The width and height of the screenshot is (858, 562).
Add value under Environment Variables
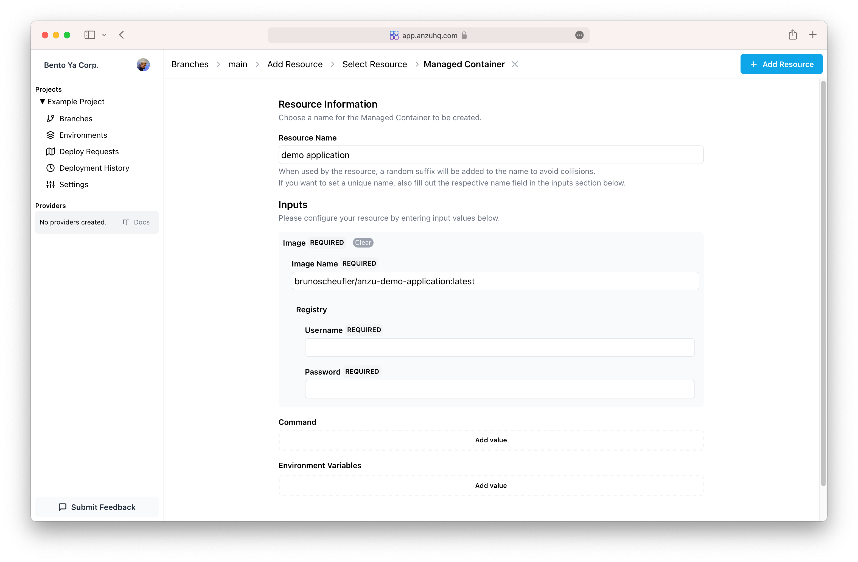tap(491, 486)
